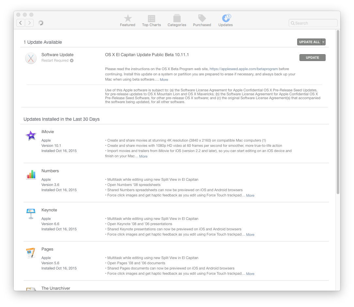Click the search magnifier icon

(293, 23)
